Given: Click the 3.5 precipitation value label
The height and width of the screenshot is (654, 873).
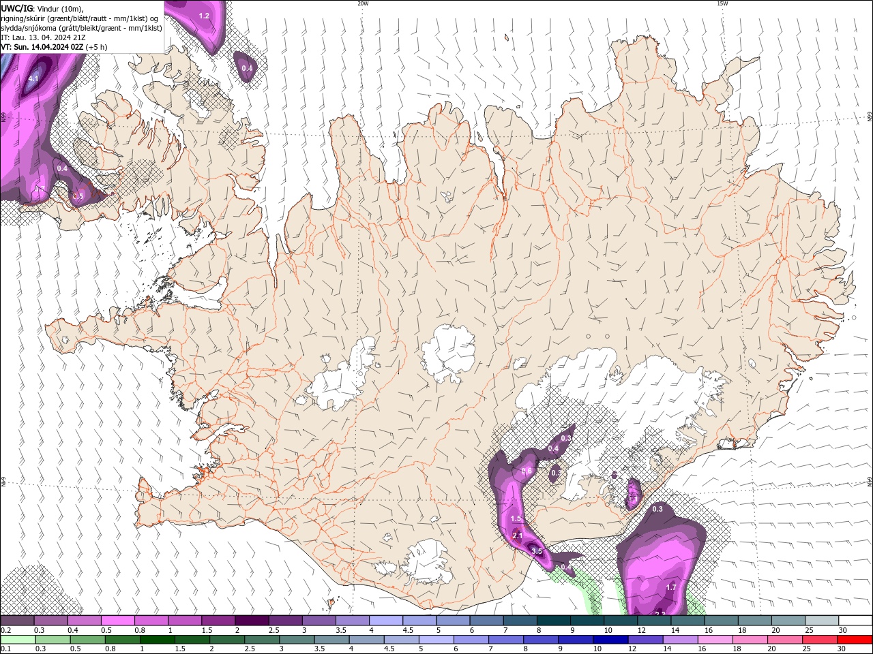Looking at the screenshot, I should coord(537,552).
